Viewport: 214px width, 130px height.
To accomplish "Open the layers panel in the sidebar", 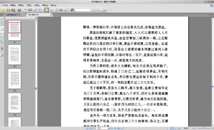I will tap(2, 36).
